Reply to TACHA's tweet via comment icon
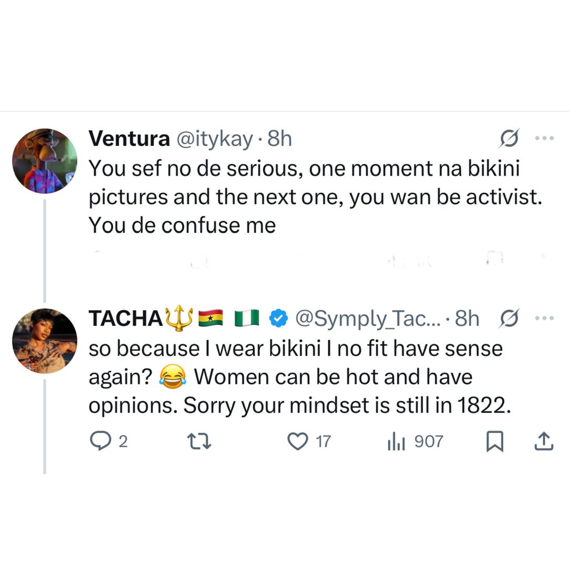This screenshot has width=569, height=569. click(x=99, y=441)
